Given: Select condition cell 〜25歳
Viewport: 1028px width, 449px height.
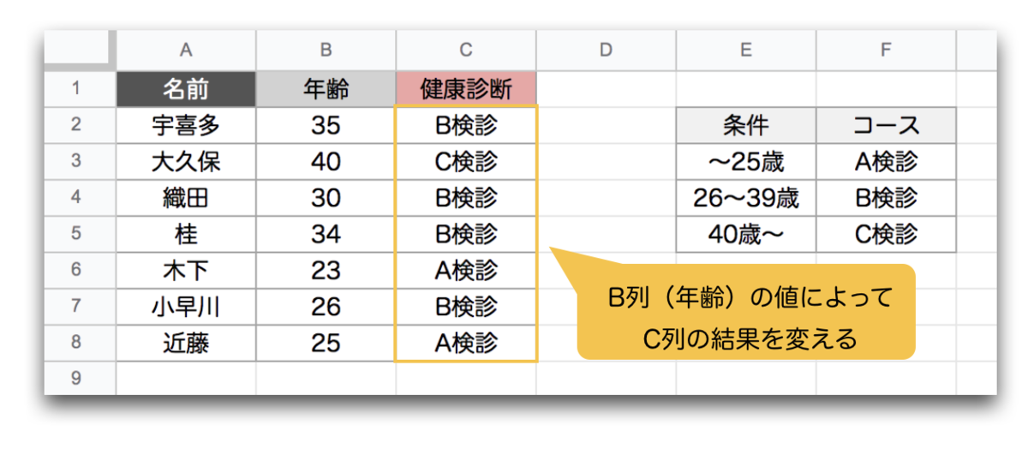Looking at the screenshot, I should click(x=746, y=161).
